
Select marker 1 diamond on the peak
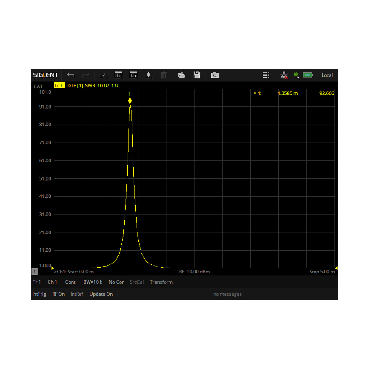130,101
